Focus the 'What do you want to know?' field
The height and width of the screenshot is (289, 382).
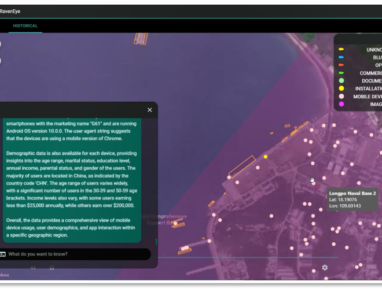pos(75,254)
